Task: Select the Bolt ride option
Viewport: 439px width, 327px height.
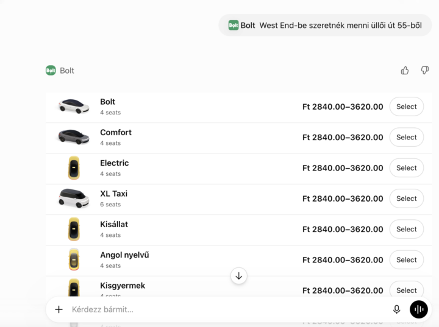Action: (407, 107)
